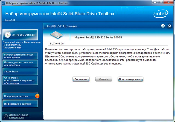Viewport: 175px width, 122px height.
Task: Open Информация о системе
Action: pos(20,104)
